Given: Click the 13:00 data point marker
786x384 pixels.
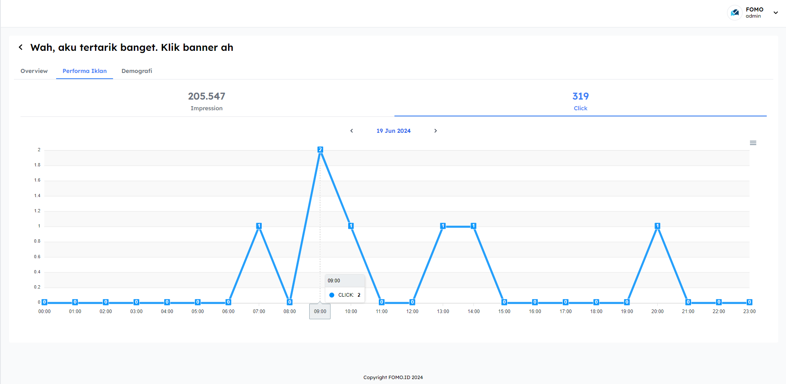Looking at the screenshot, I should click(443, 226).
